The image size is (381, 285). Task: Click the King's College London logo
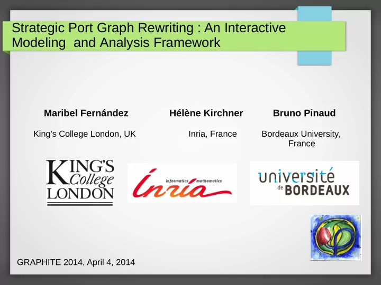[x=80, y=183]
